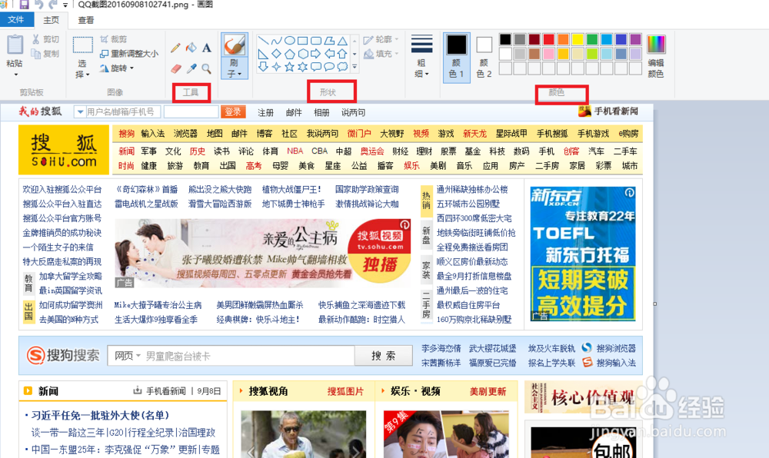Image resolution: width=769 pixels, height=458 pixels.
Task: Open the 轮廓 outline dropdown
Action: 381,40
